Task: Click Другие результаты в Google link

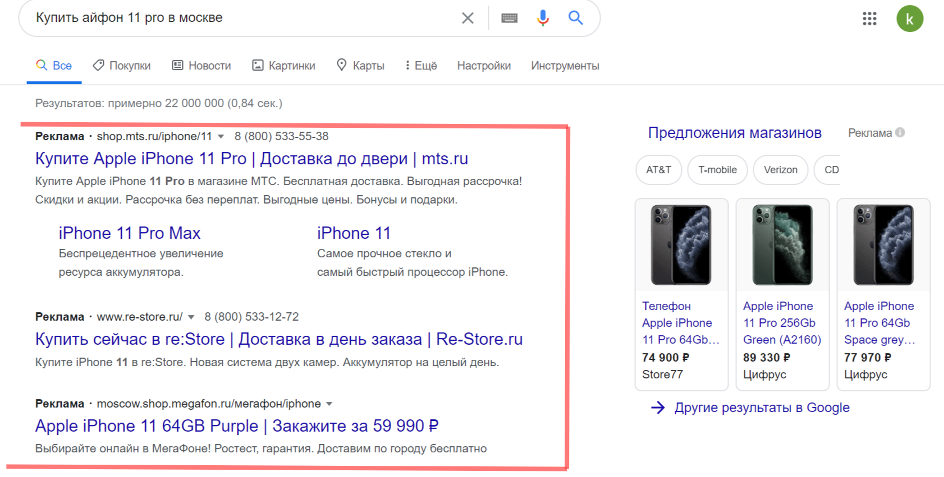Action: click(762, 407)
